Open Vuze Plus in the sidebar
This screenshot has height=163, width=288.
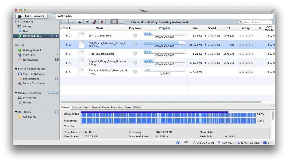29,55
